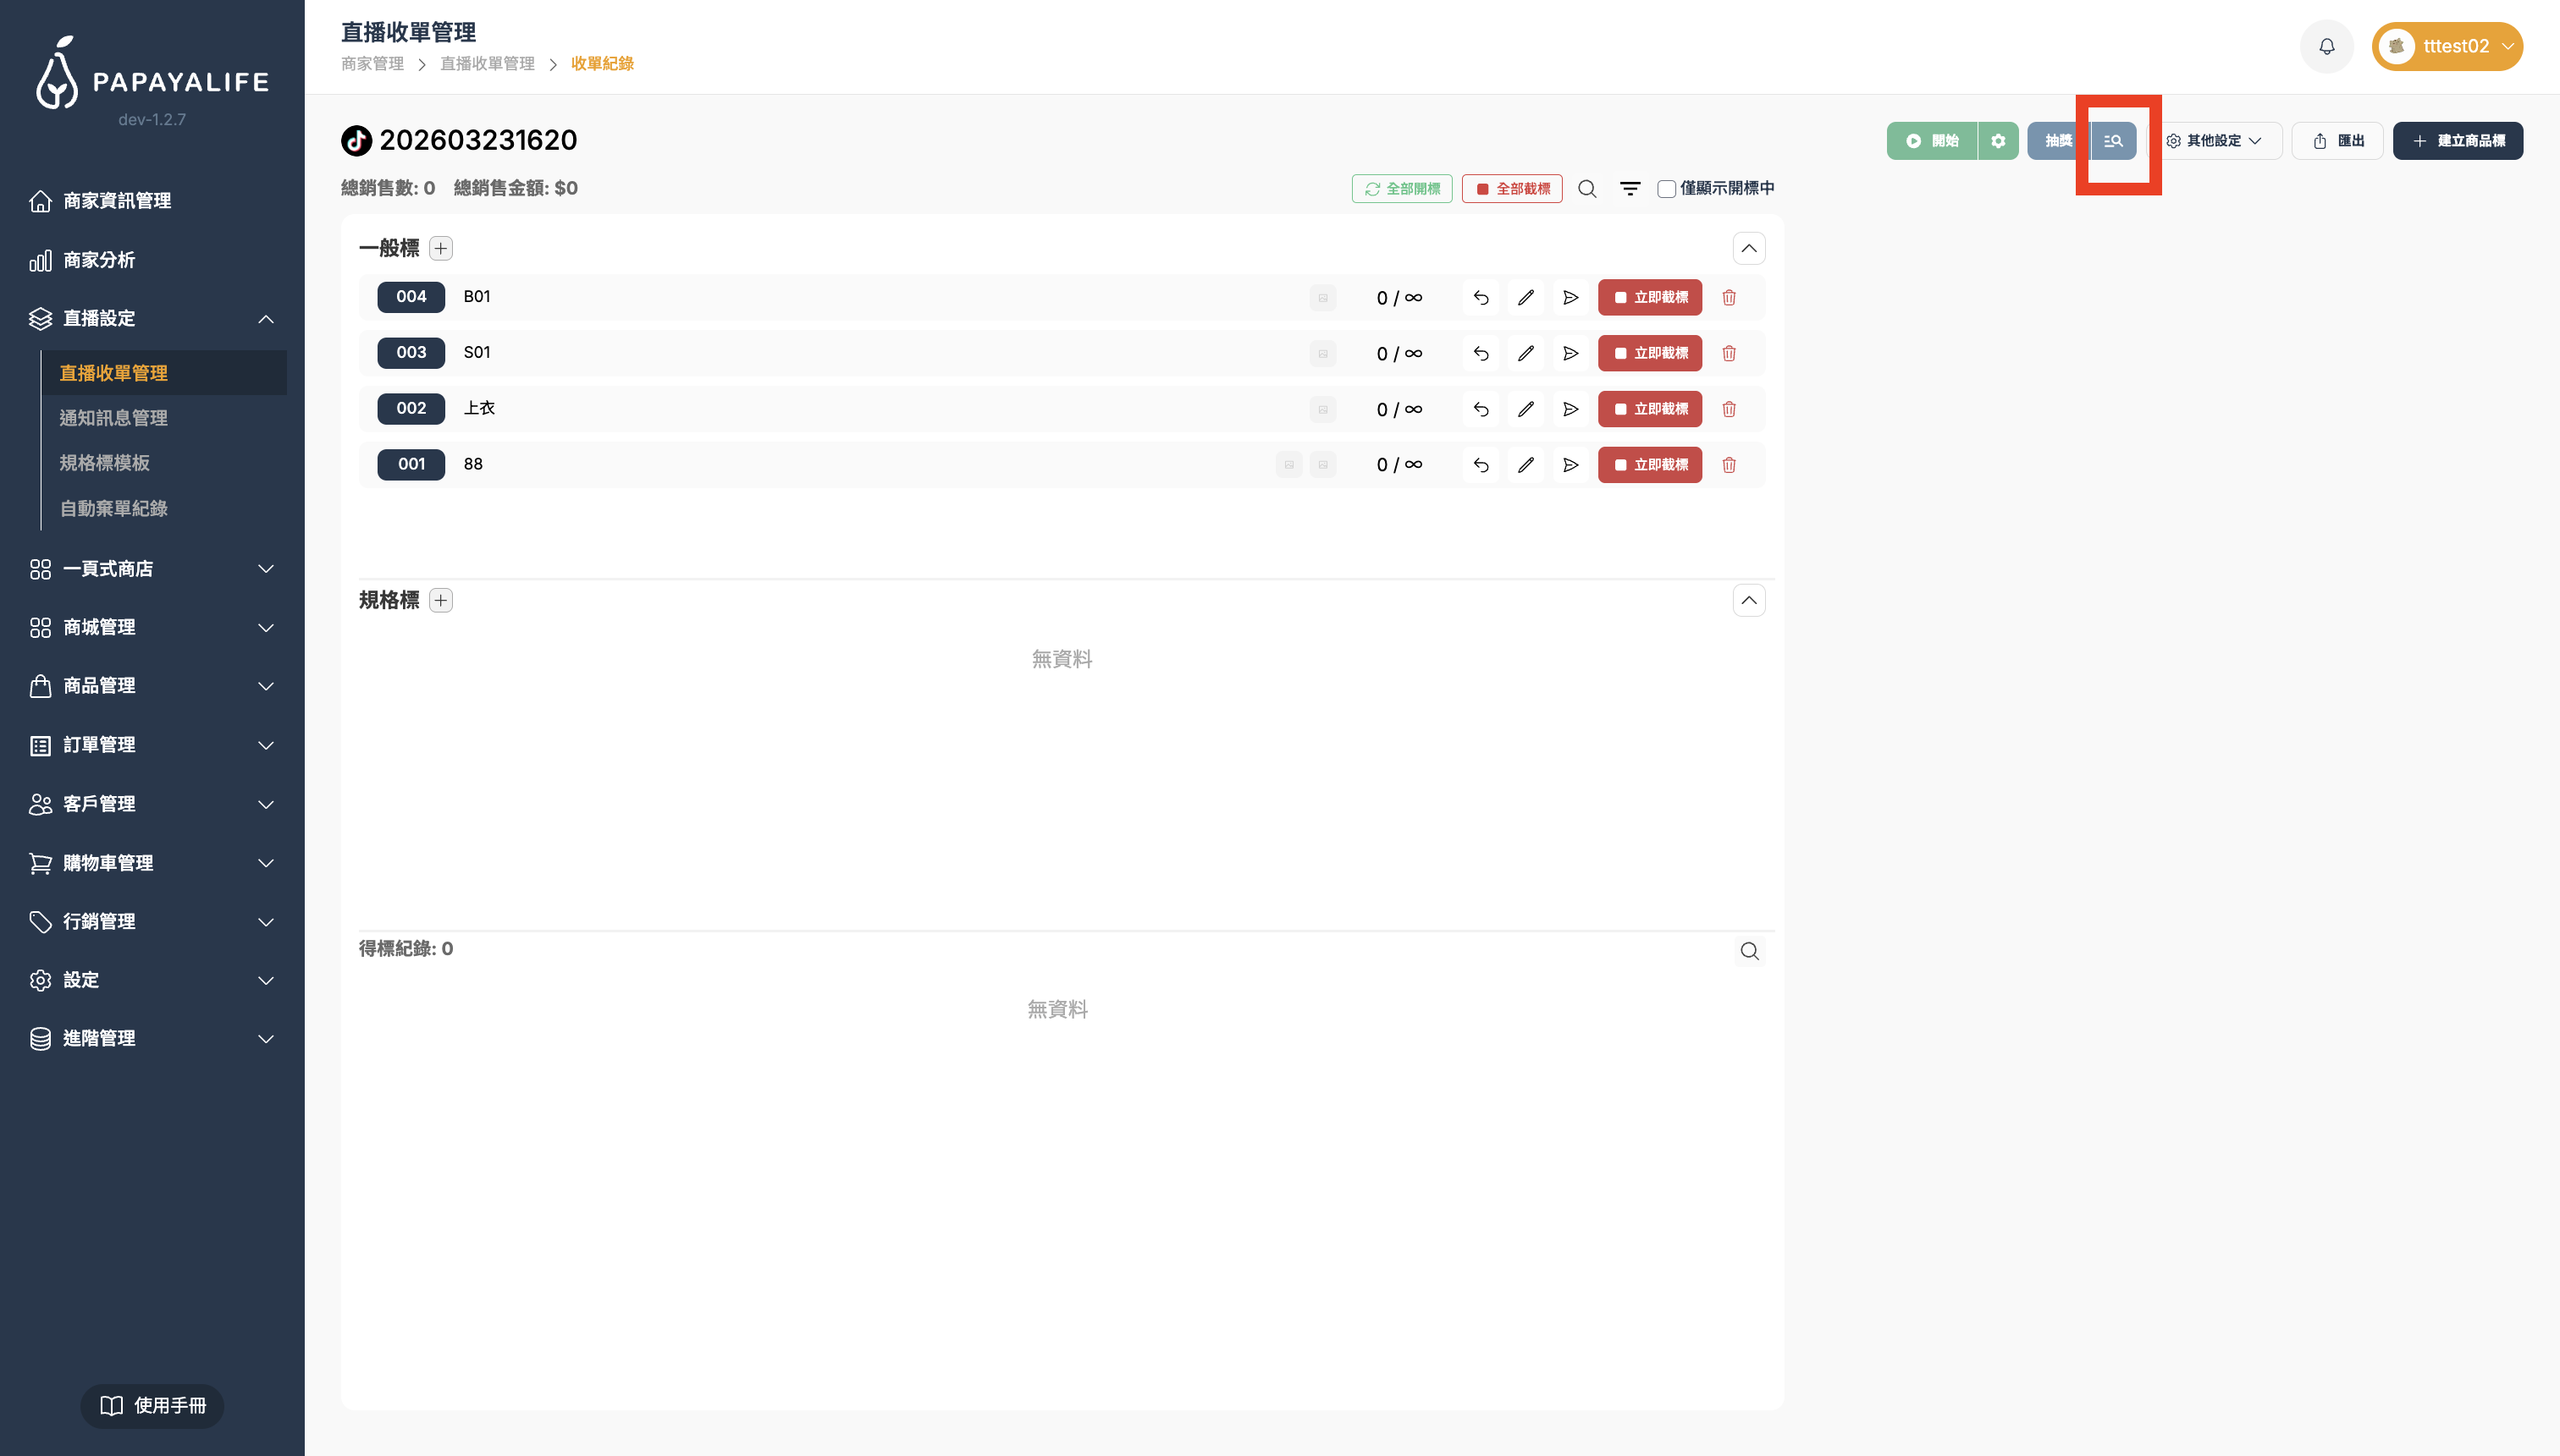
Task: Click the filter icon beside the search
Action: (x=1630, y=188)
